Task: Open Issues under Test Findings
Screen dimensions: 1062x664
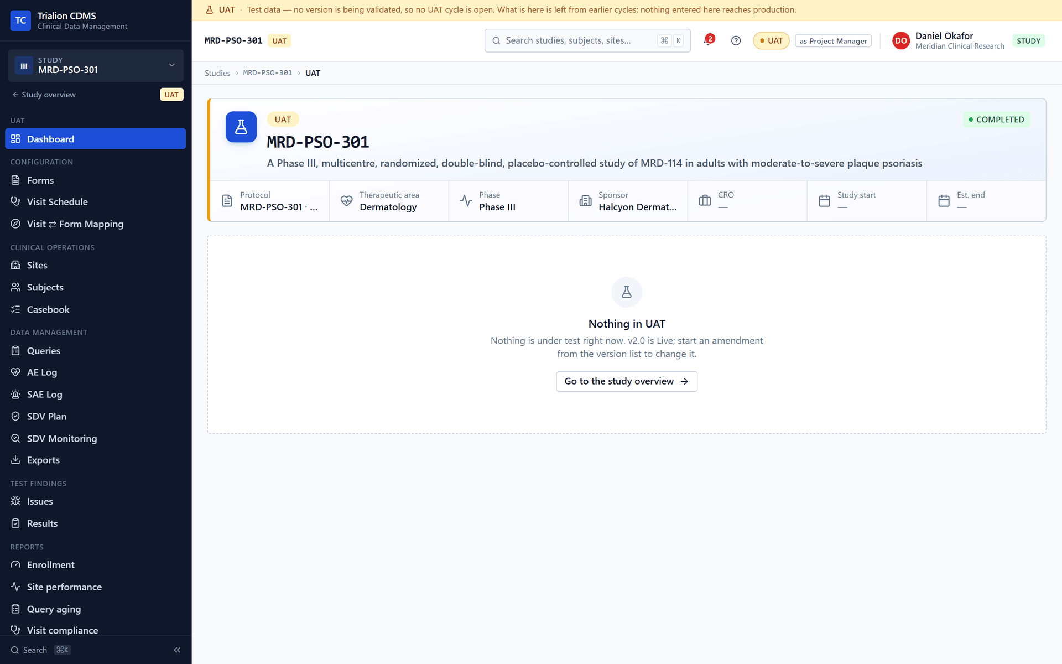Action: point(95,501)
